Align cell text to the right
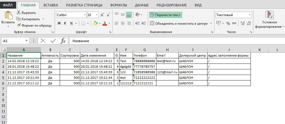 (129, 23)
